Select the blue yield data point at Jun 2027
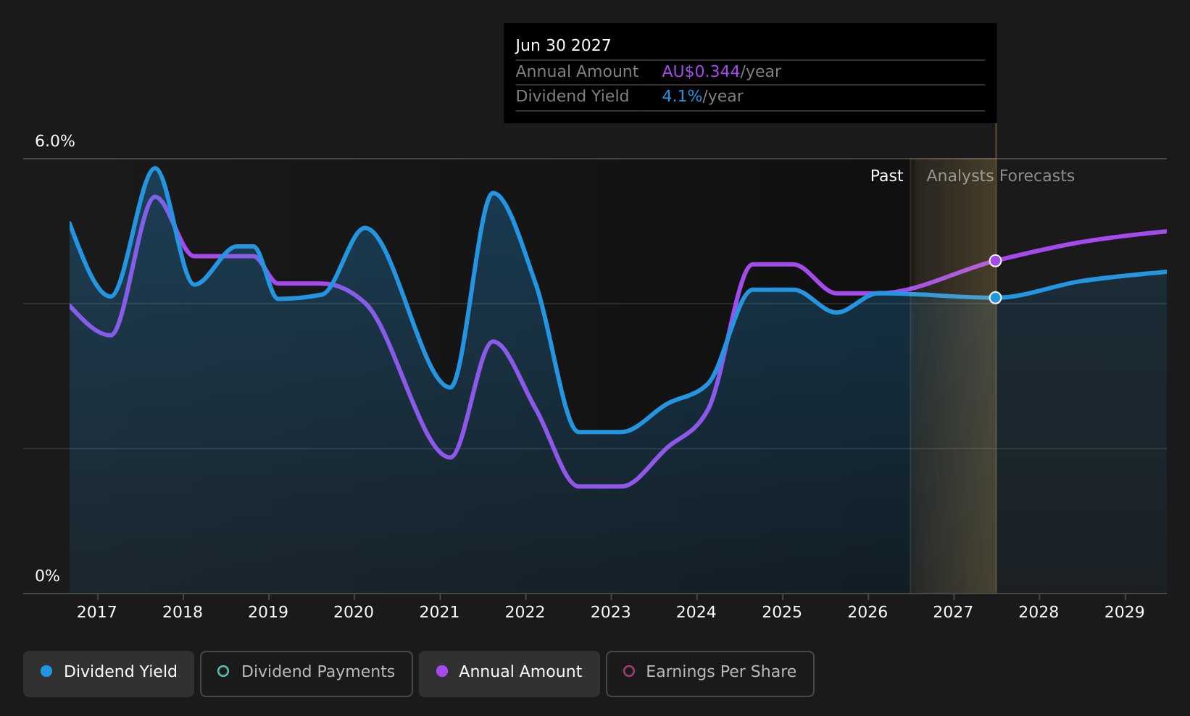1190x716 pixels. point(995,298)
